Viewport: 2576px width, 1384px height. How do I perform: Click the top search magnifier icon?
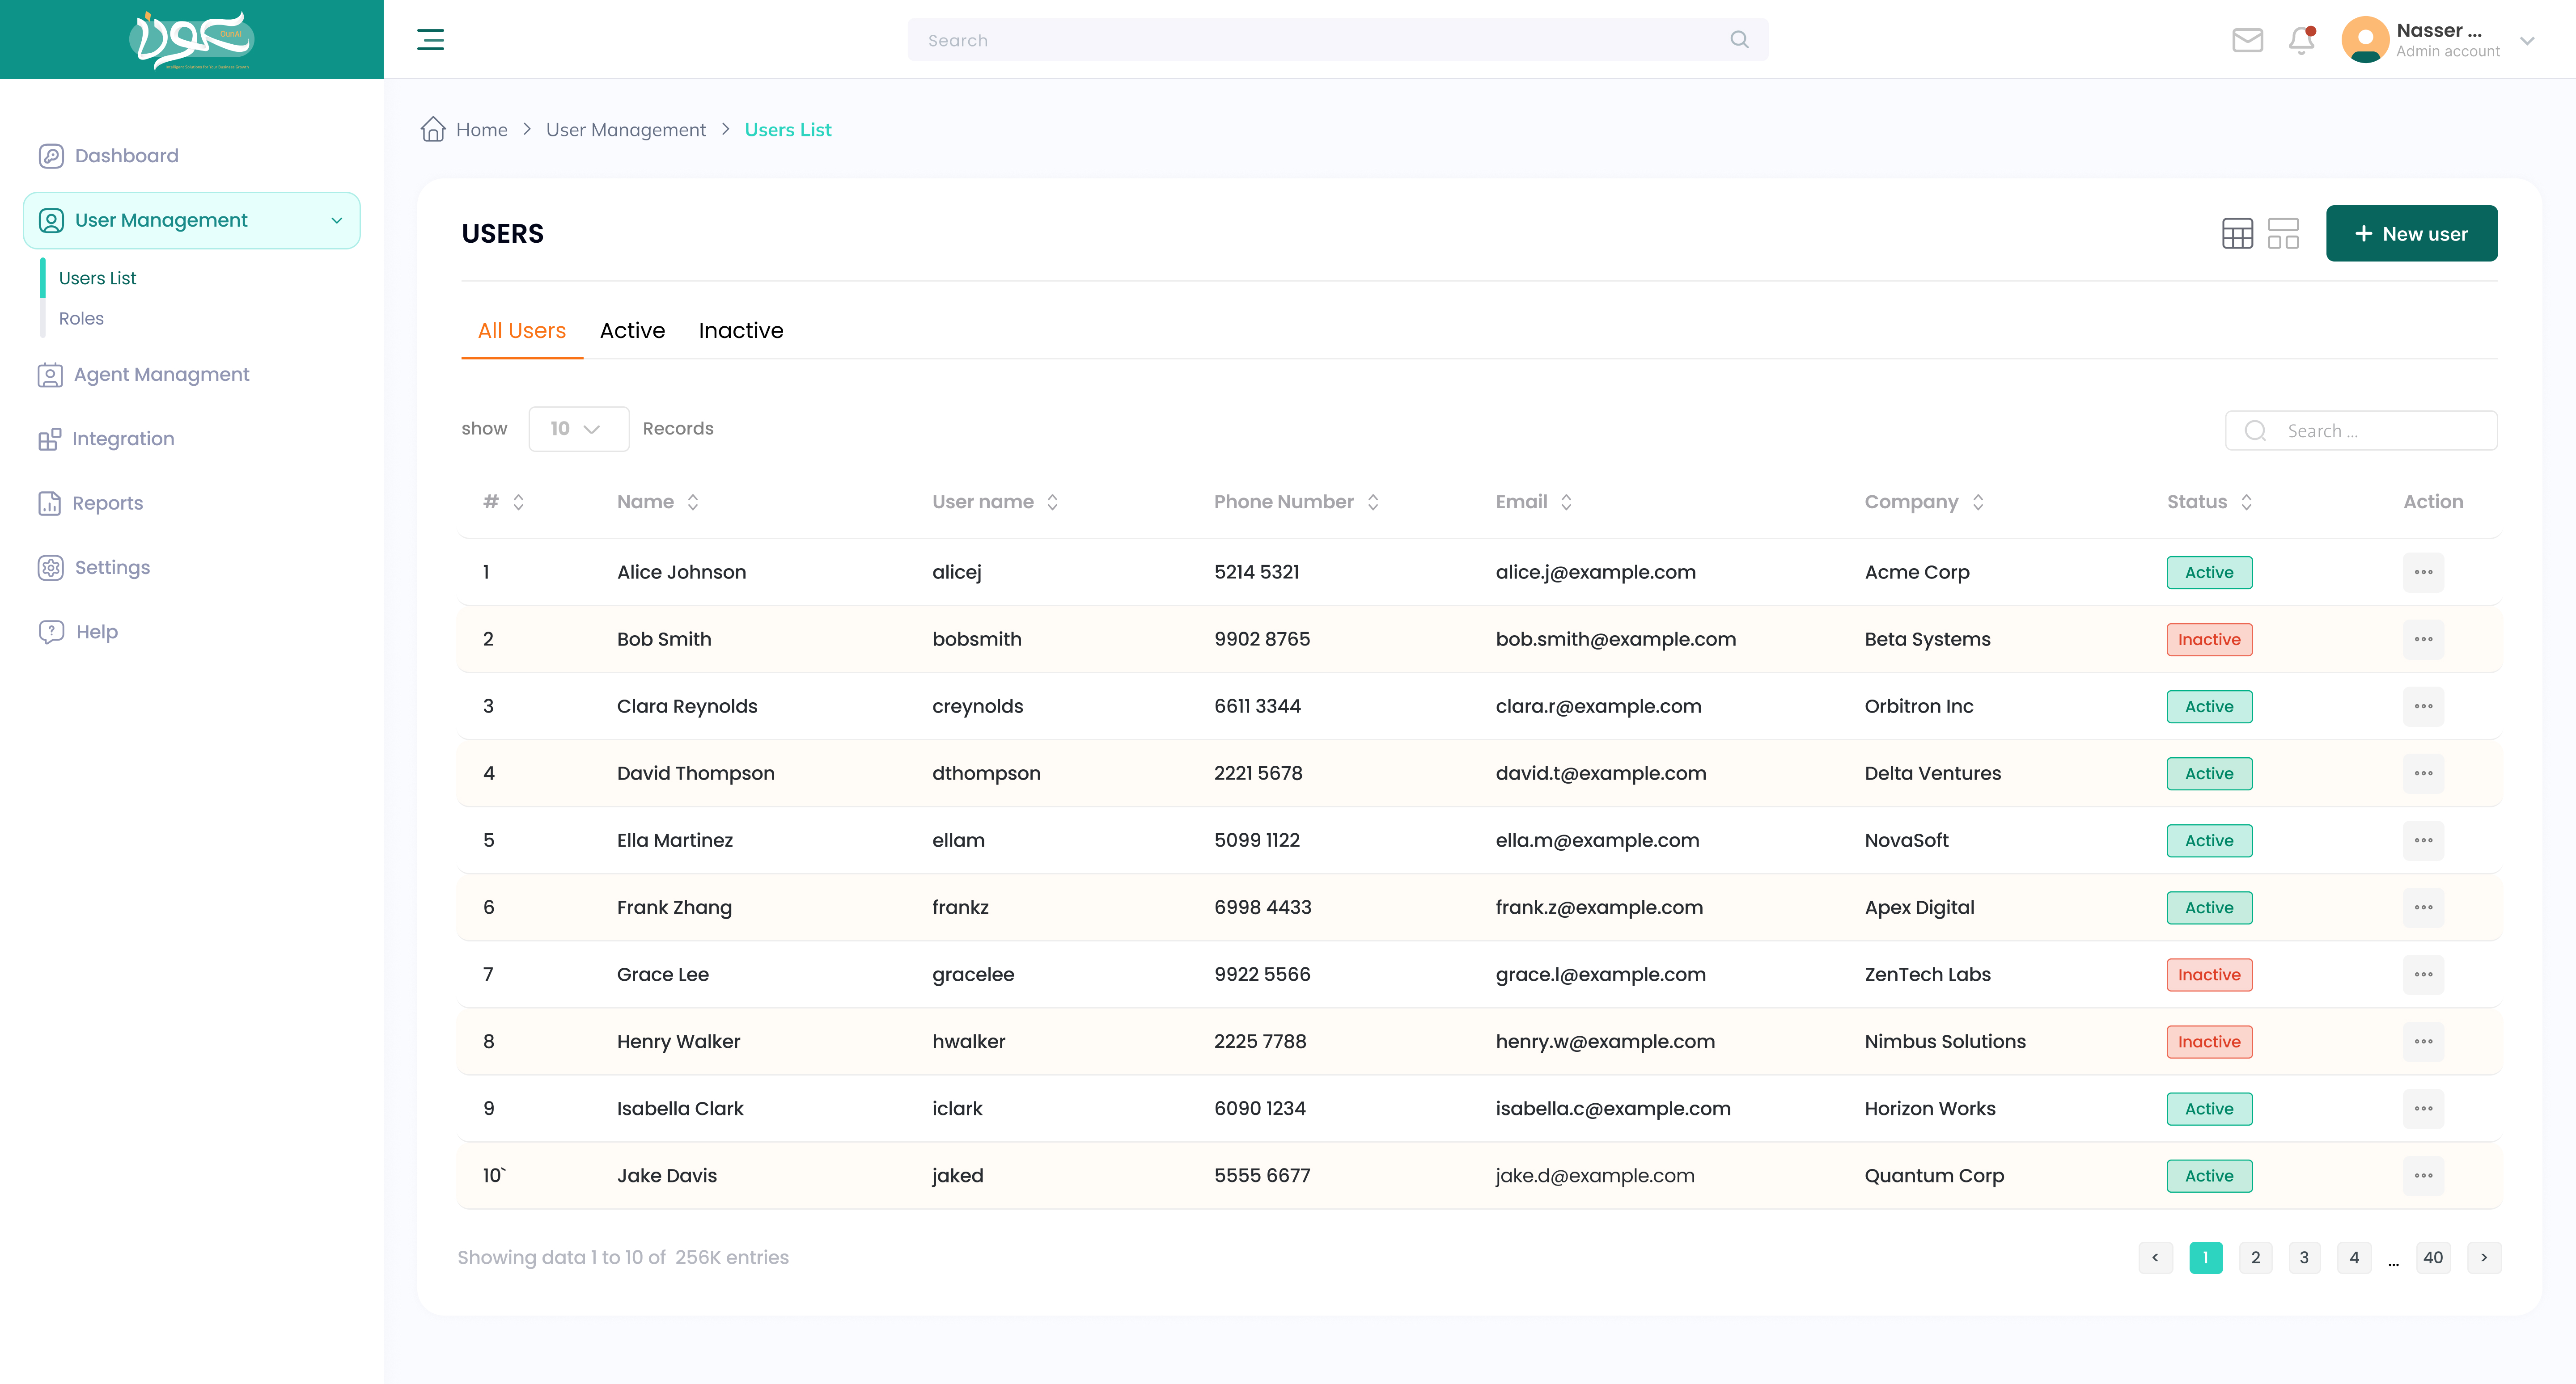(1740, 40)
